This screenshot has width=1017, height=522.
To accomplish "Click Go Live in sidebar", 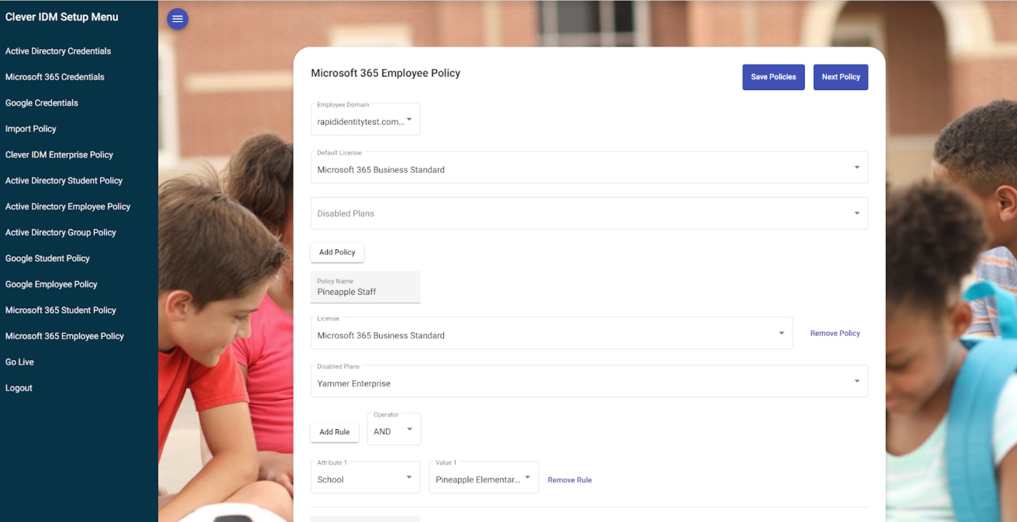I will (20, 362).
